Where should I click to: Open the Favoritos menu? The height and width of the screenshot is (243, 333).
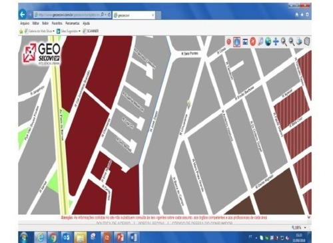[x=57, y=23]
